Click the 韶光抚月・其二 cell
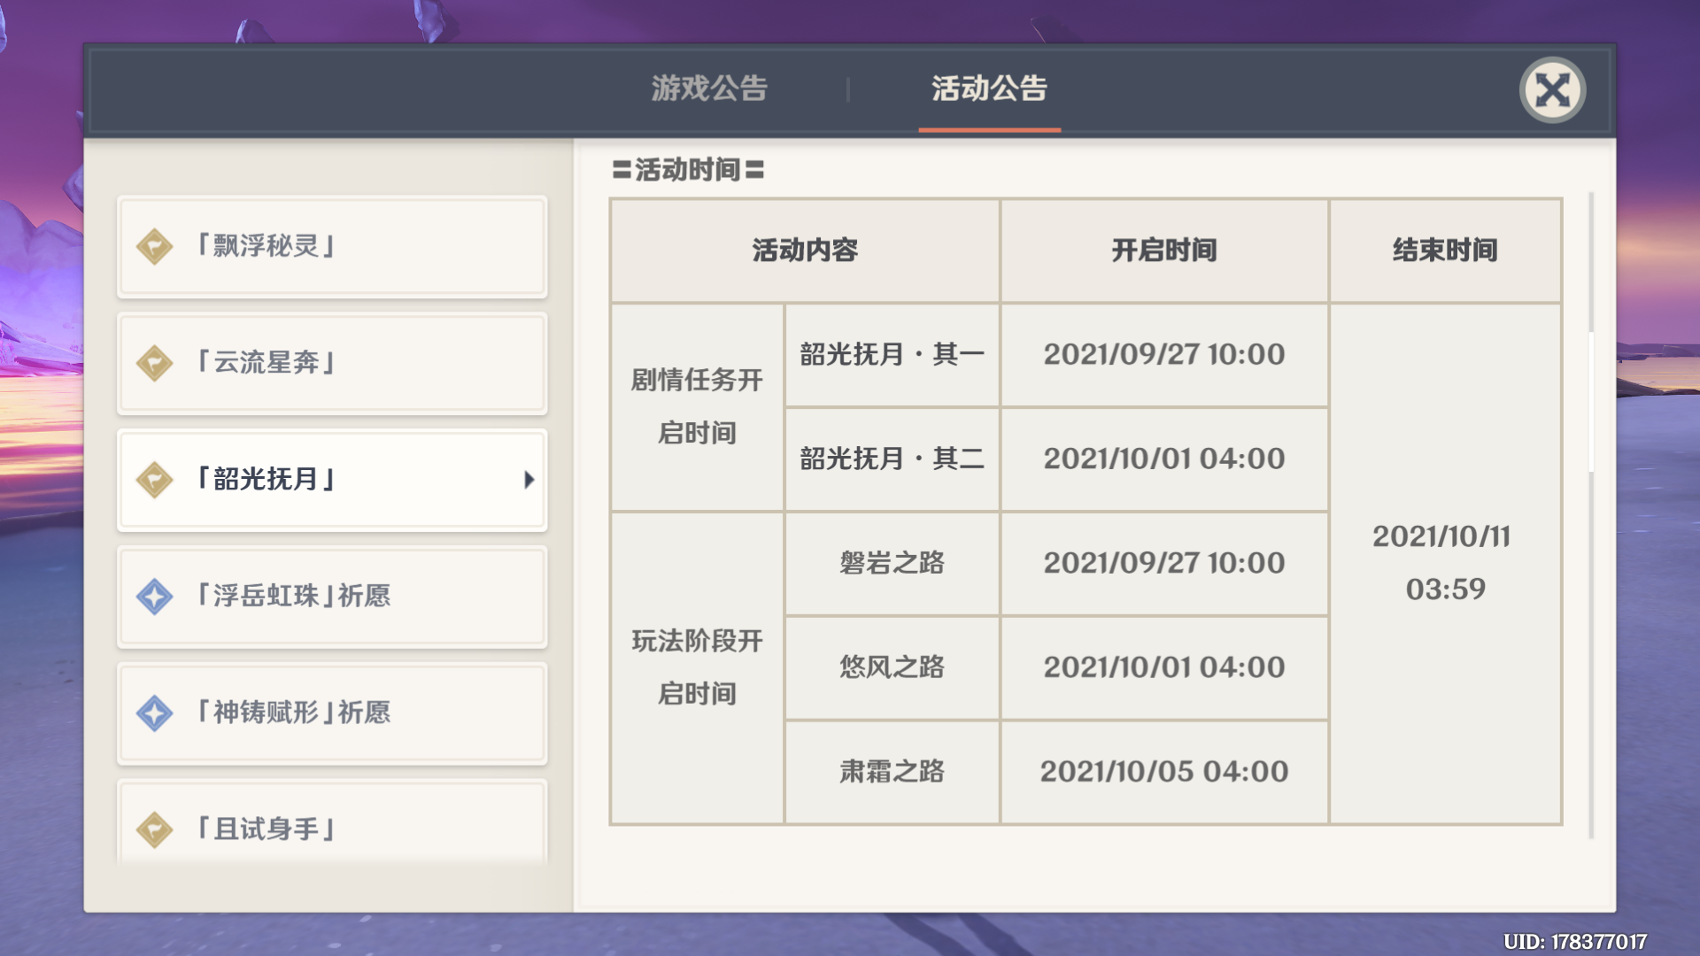This screenshot has width=1700, height=956. (x=892, y=459)
